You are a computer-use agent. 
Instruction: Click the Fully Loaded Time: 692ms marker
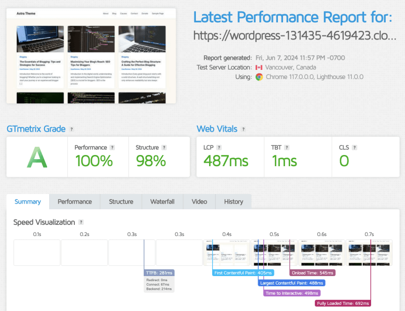[343, 303]
